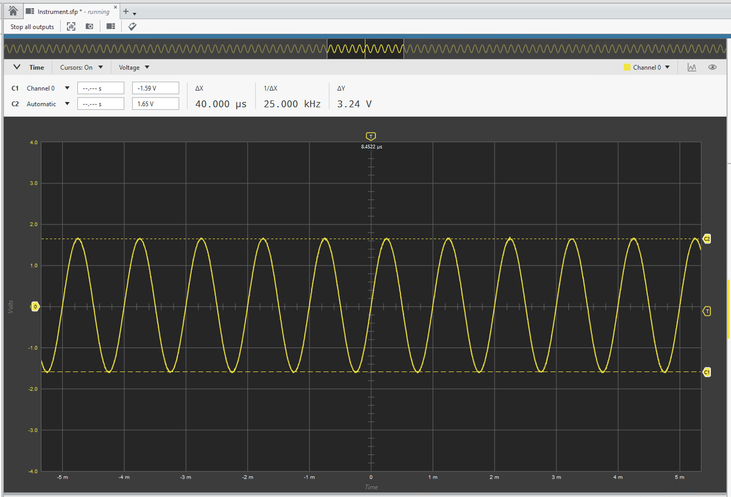Click the yellow vertical scrollbar at right edge
731x497 pixels.
click(729, 309)
